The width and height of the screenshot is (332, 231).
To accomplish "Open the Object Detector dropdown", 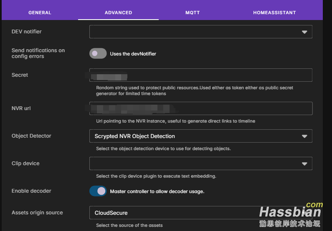I will 201,136.
